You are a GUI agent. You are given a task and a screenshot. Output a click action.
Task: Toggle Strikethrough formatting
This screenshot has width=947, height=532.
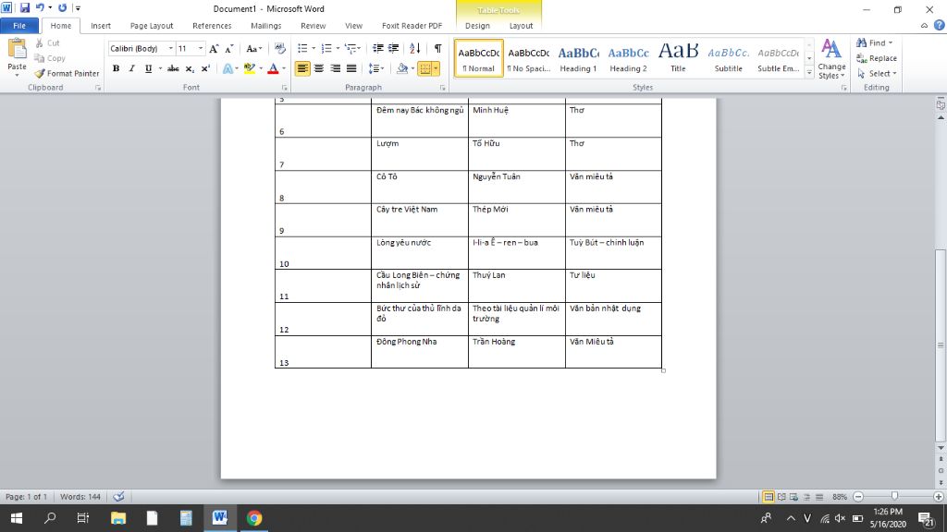(173, 68)
